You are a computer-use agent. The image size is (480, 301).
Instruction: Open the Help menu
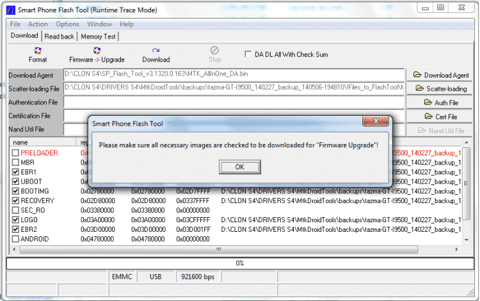coord(127,24)
